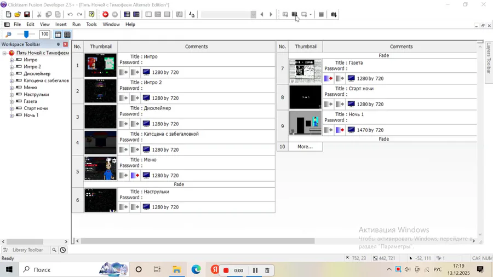Pin the Workspace Toolbar panel
The image size is (493, 277).
58,44
